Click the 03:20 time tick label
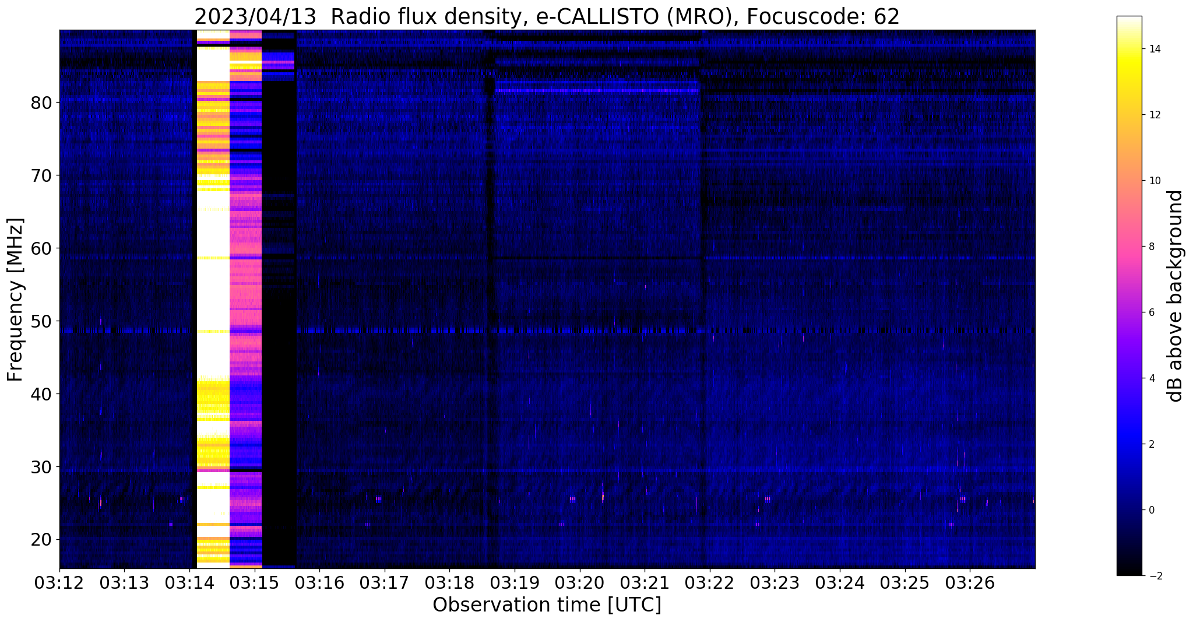The width and height of the screenshot is (1193, 622). click(x=580, y=583)
